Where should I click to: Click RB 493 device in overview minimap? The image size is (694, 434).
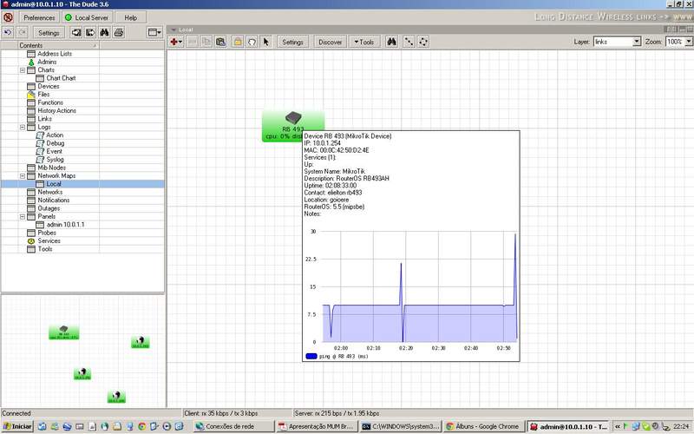coord(63,332)
